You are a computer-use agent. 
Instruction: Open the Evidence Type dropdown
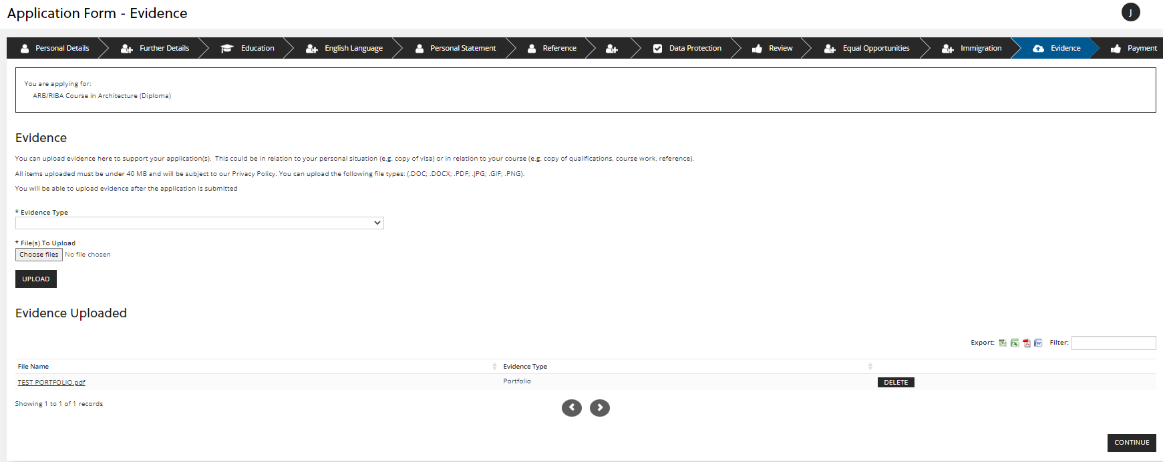click(x=199, y=223)
